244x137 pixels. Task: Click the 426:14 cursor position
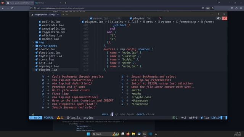(x=216, y=118)
